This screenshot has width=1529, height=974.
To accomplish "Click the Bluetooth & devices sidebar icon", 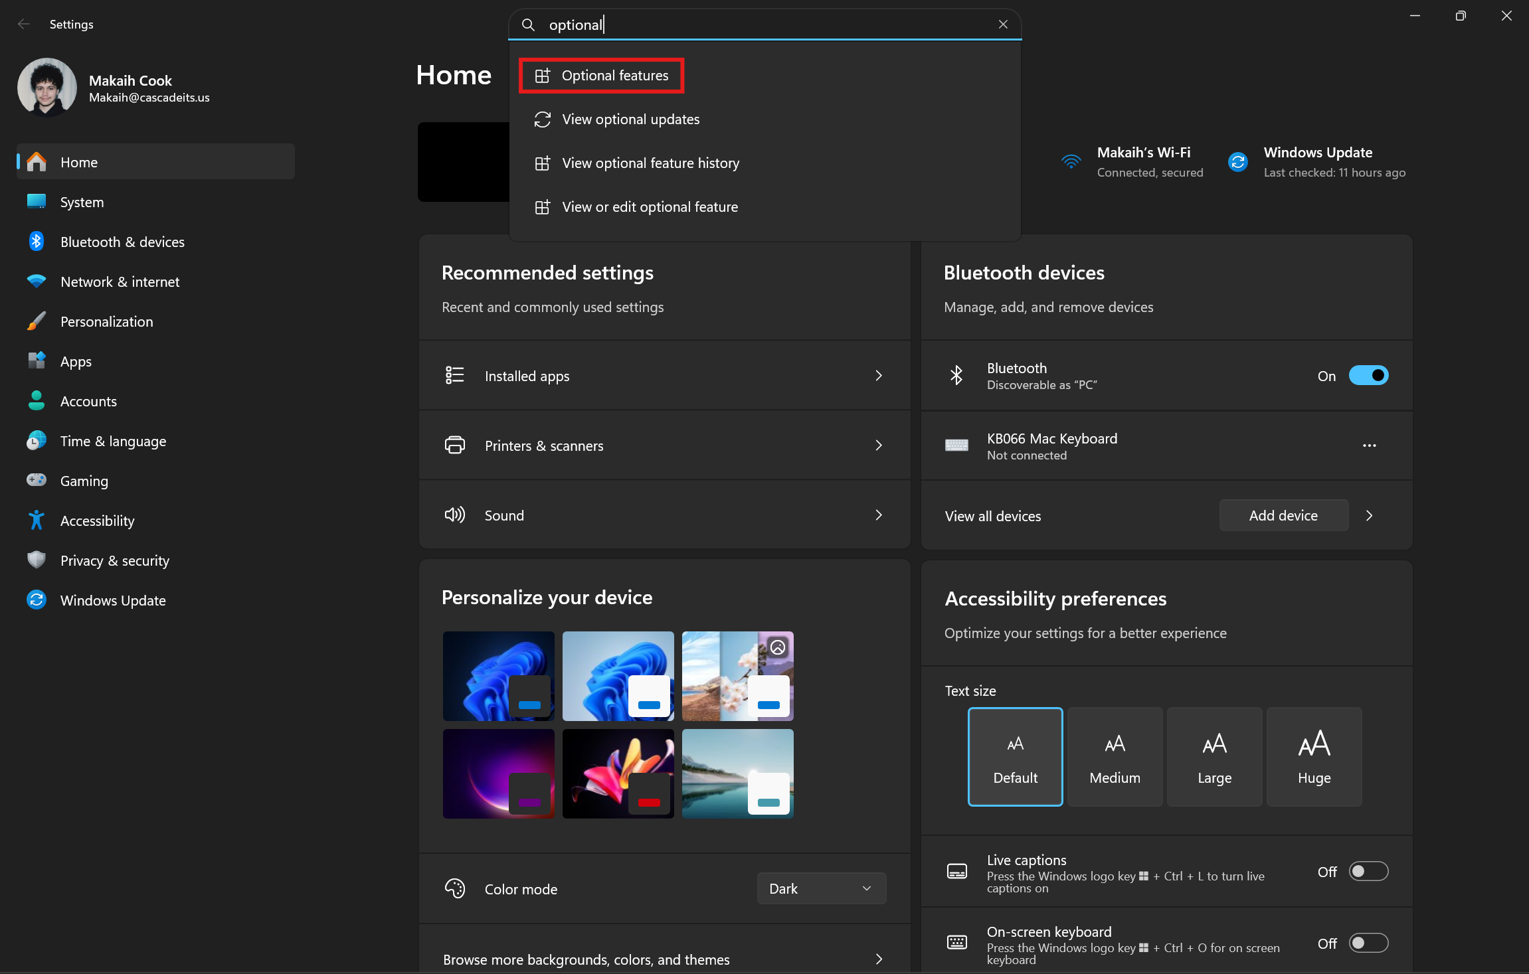I will pos(36,242).
